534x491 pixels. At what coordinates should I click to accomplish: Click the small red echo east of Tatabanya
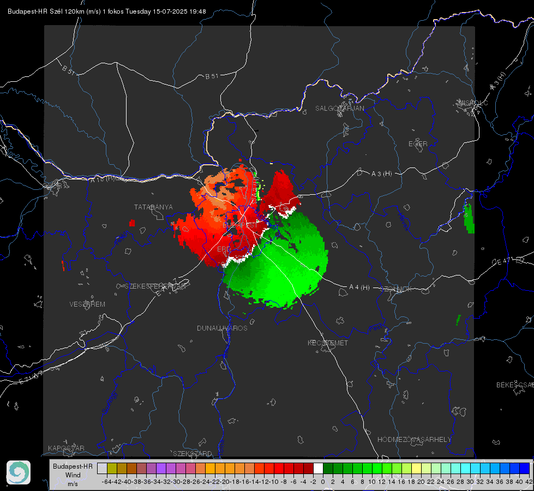click(132, 223)
